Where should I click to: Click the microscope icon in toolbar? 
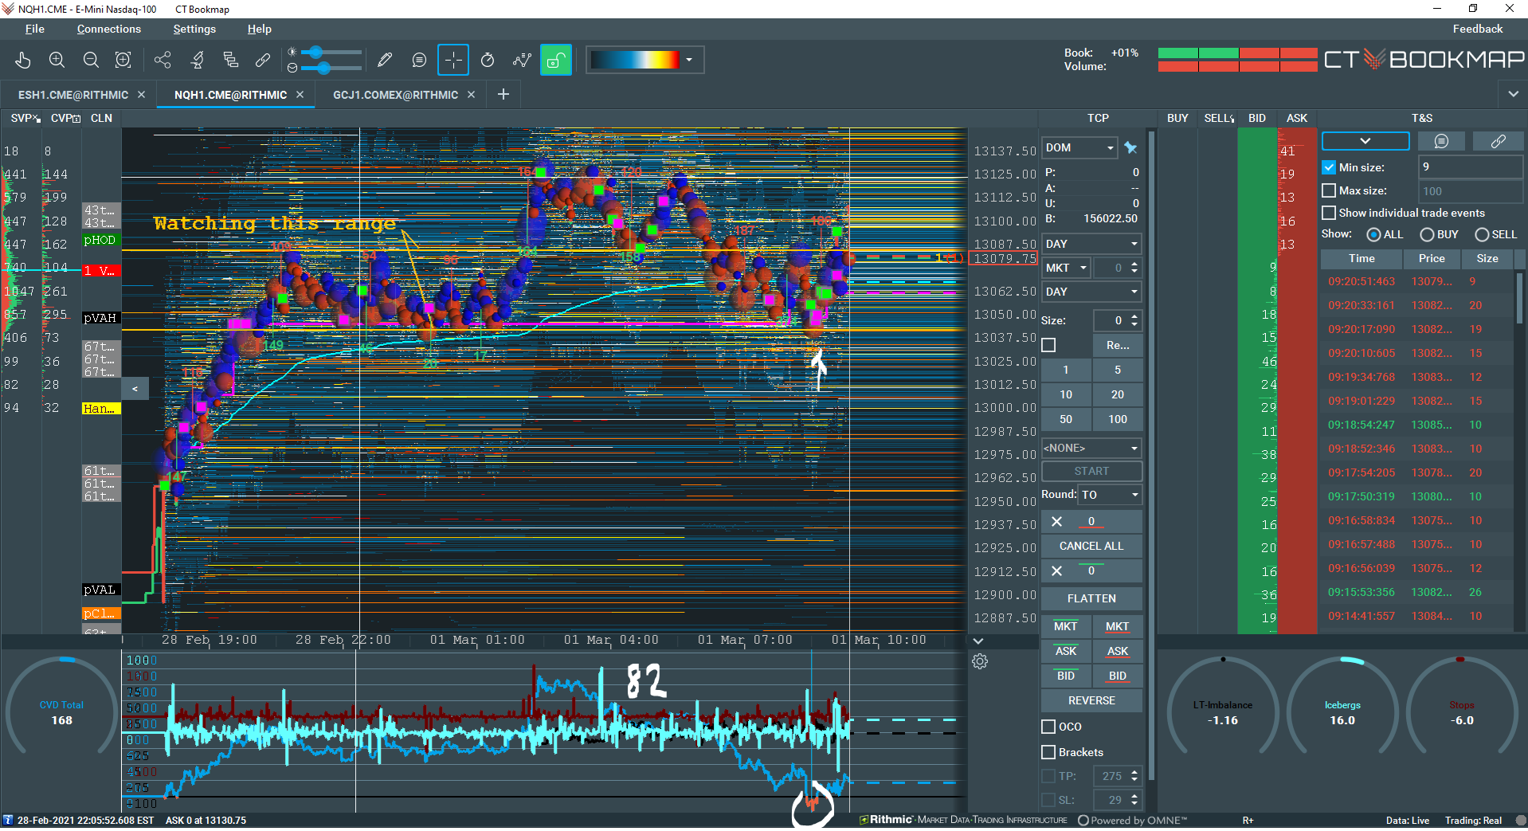pyautogui.click(x=198, y=60)
